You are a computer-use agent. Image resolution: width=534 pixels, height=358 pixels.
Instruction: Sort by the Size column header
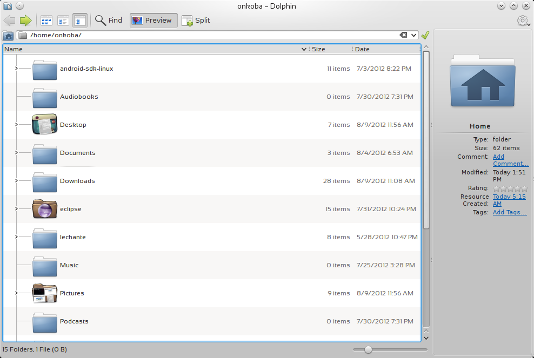tap(330, 49)
